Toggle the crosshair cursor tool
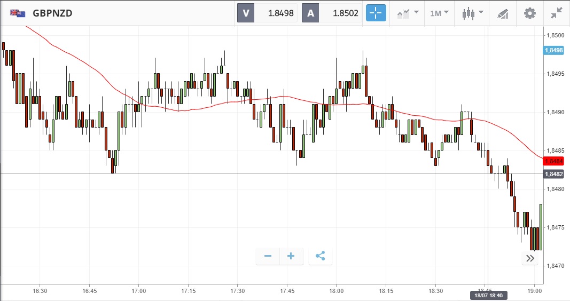This screenshot has height=301, width=570. pyautogui.click(x=376, y=13)
